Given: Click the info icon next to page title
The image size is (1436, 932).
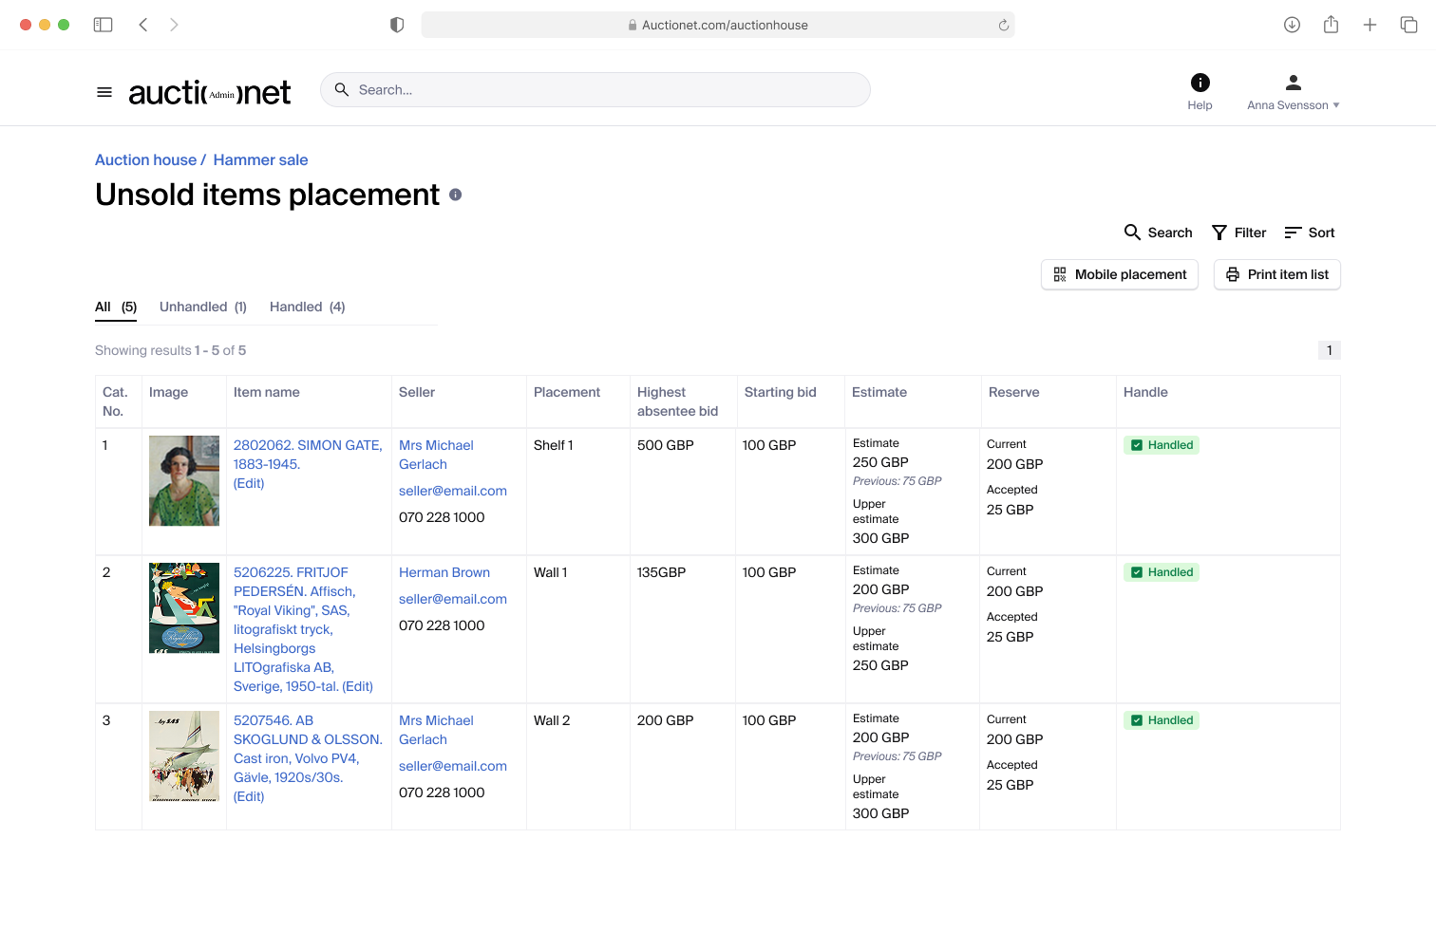Looking at the screenshot, I should click(456, 195).
